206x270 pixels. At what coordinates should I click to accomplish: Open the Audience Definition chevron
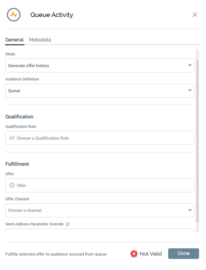pyautogui.click(x=190, y=90)
